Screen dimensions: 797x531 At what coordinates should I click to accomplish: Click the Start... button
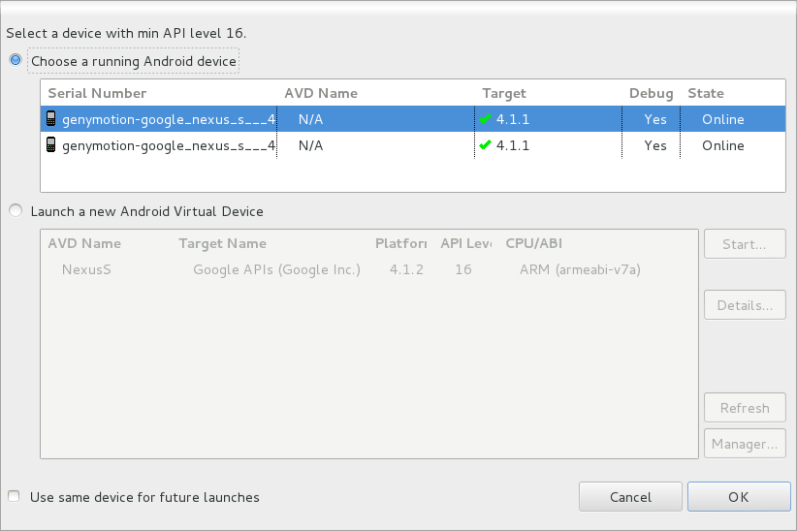(745, 244)
